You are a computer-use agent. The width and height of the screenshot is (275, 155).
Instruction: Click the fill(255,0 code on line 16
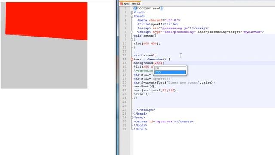coord(143,67)
